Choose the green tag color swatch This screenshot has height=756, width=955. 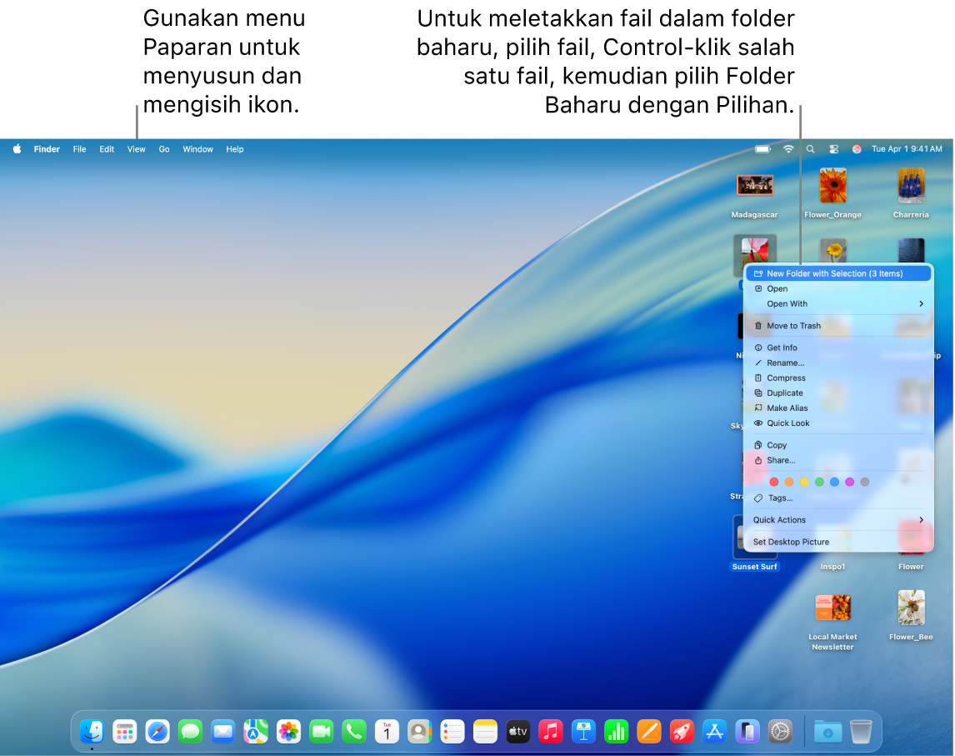tap(819, 481)
